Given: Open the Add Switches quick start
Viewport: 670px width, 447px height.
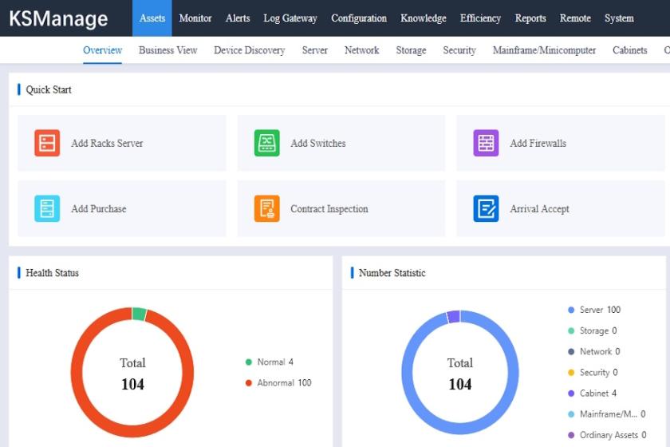Looking at the screenshot, I should tap(341, 143).
